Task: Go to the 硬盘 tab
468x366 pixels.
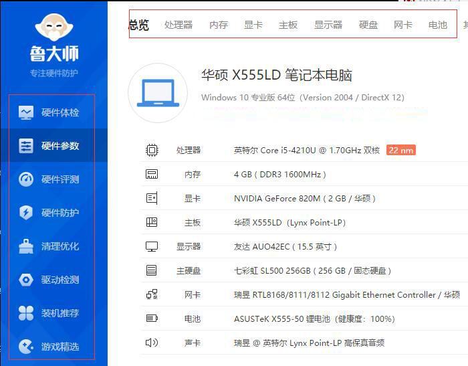Action: (368, 25)
